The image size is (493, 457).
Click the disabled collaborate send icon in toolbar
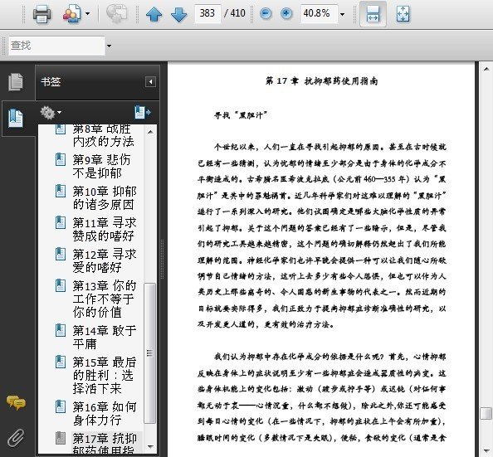point(116,14)
